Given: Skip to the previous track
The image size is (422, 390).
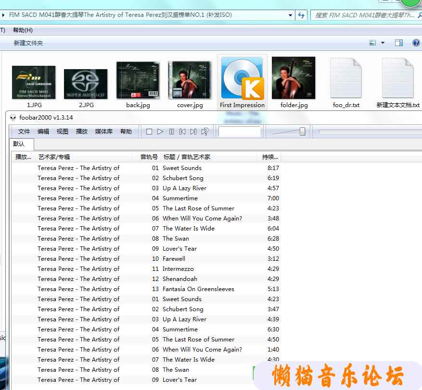Looking at the screenshot, I should [182, 132].
